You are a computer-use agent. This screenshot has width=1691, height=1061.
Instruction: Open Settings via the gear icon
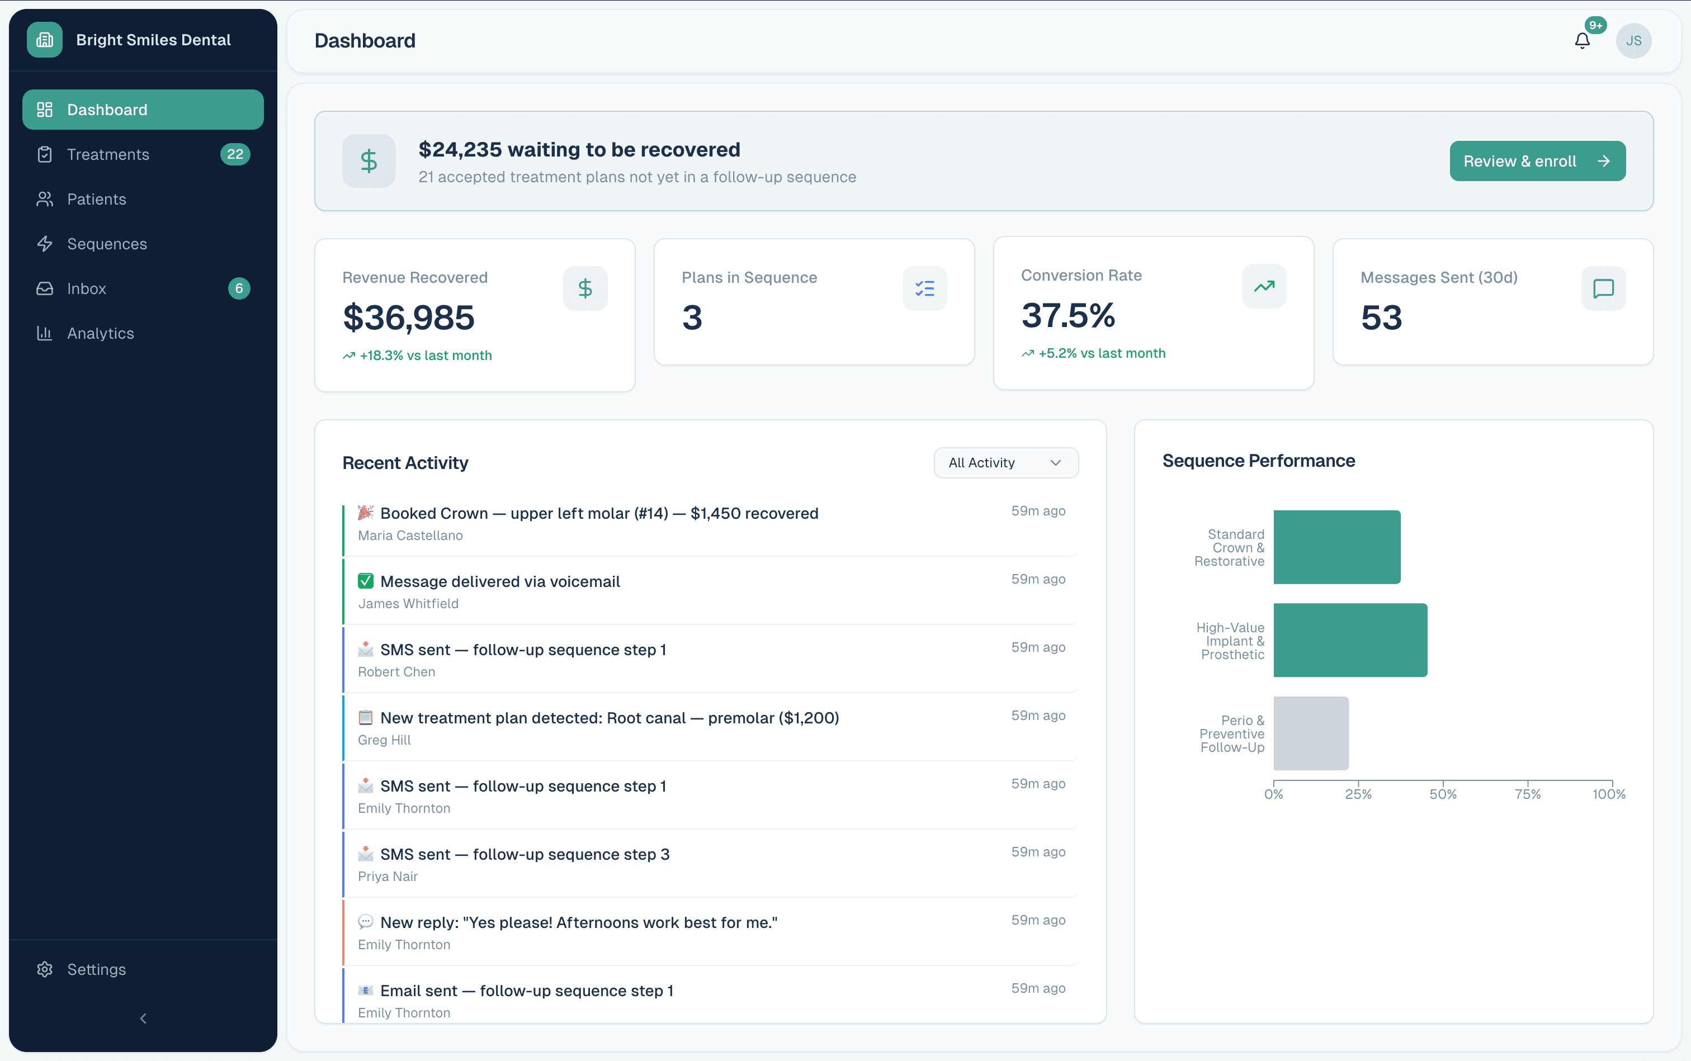click(x=44, y=969)
